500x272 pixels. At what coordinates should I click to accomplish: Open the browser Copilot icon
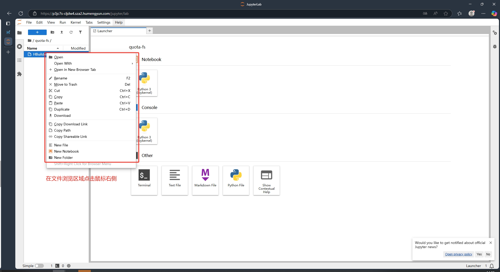(x=494, y=13)
